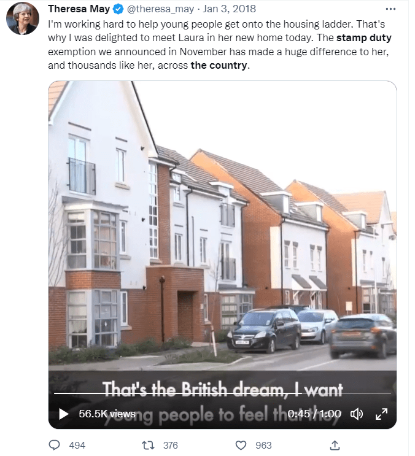Click the Jan 3, 2018 timestamp
This screenshot has height=456, width=415.
point(229,9)
